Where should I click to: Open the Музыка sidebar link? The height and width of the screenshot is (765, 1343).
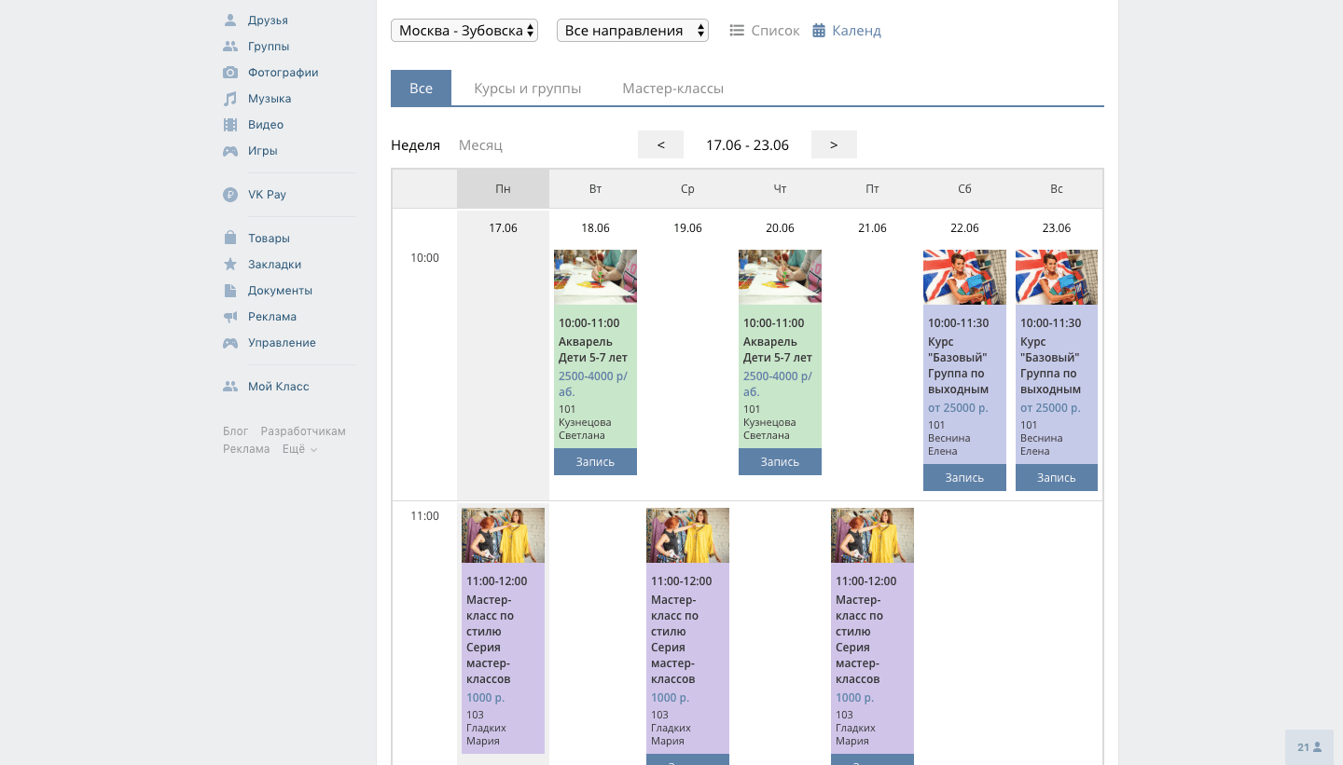[270, 98]
